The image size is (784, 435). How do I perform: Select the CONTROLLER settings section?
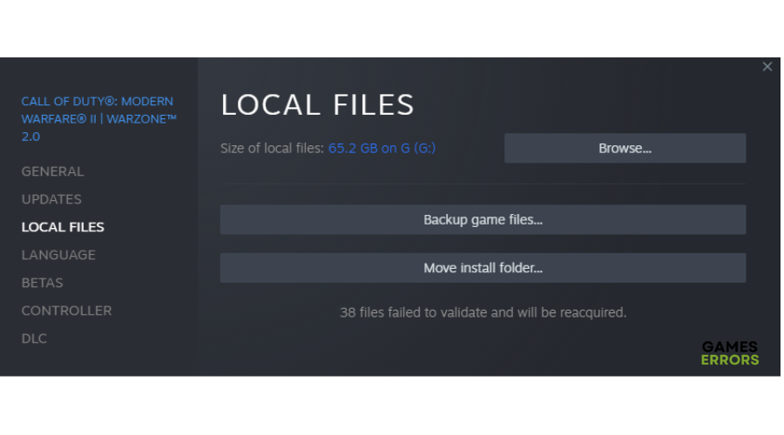click(66, 311)
